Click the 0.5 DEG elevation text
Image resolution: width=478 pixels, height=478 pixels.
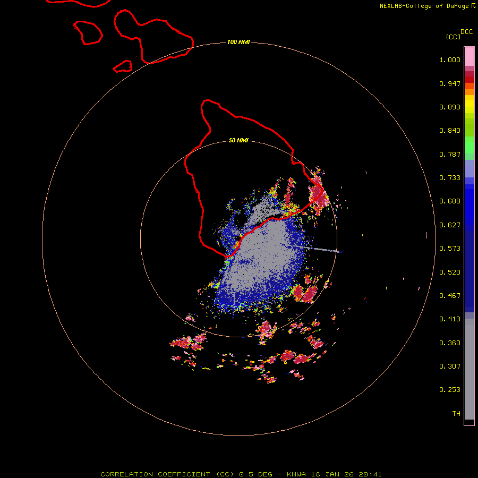point(255,474)
